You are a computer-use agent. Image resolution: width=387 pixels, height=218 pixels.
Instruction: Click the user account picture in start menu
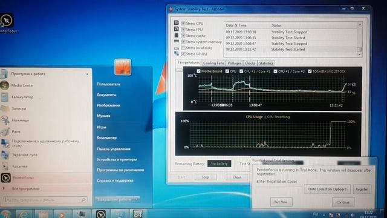(123, 67)
